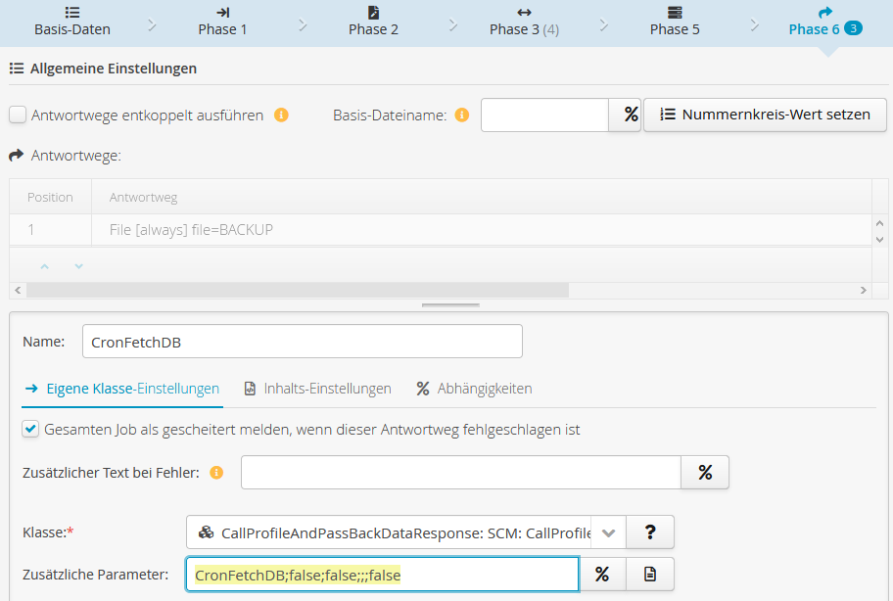The image size is (893, 601).
Task: Move response path down with arrow icon
Action: tap(78, 265)
